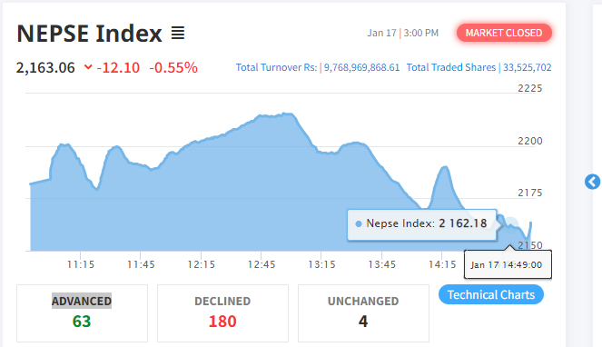Click the blue dot in the Nepse Index tooltip
The image size is (602, 347).
tap(359, 224)
